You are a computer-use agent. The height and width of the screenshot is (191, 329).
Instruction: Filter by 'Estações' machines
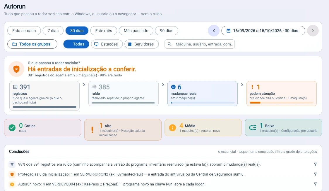click(107, 44)
